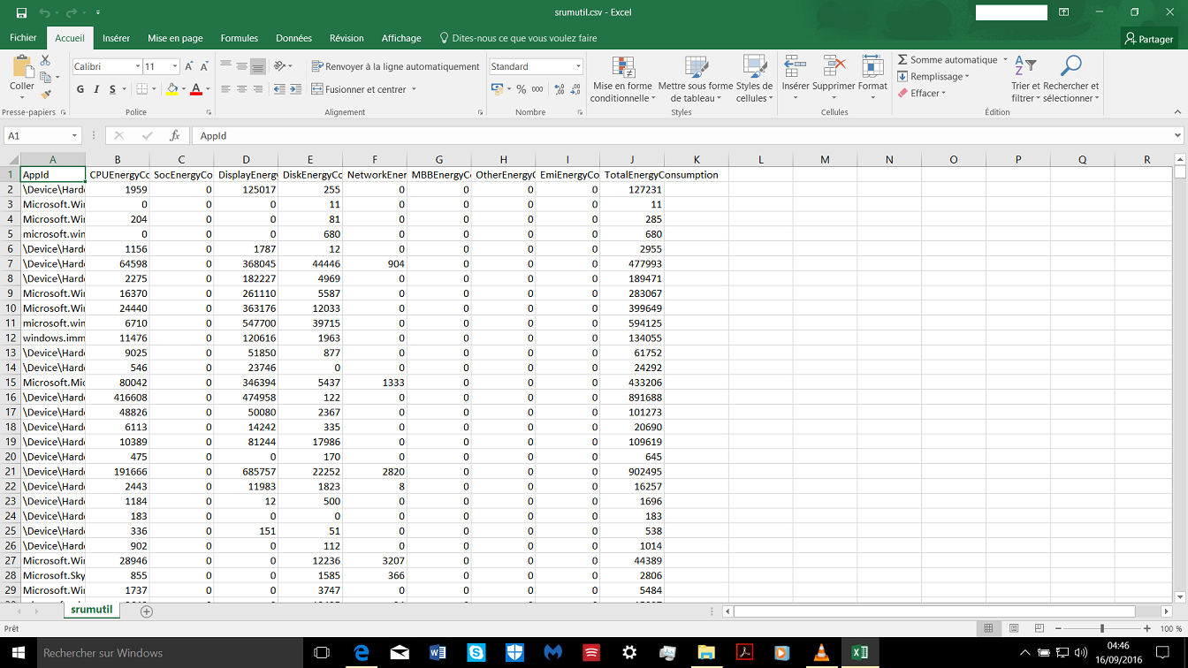1188x668 pixels.
Task: Click the fill color bucket icon
Action: pos(172,89)
